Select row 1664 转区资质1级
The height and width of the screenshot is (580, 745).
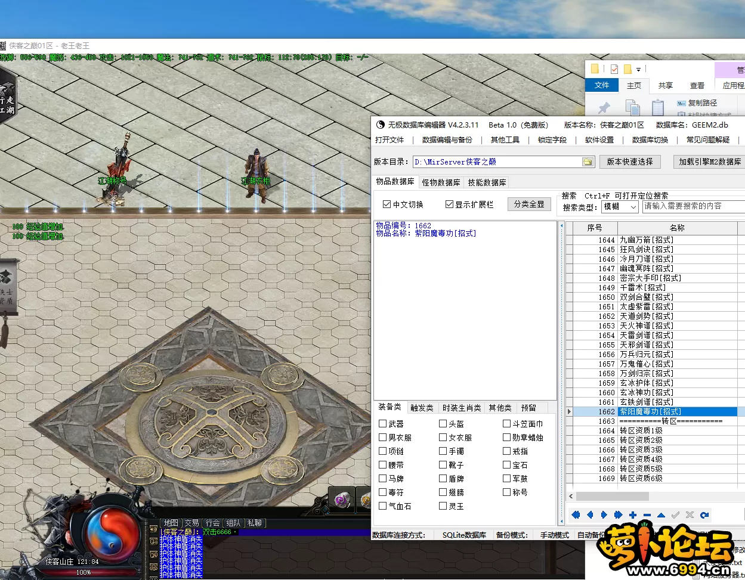(655, 430)
